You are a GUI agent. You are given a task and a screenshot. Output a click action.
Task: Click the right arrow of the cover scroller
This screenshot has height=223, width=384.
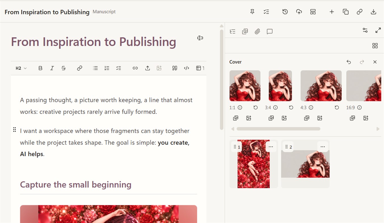click(378, 129)
